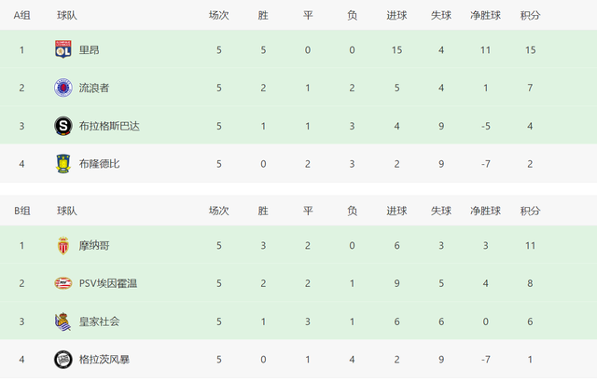Open the 摩纳哥 team link
Viewport: 597px width, 382px height.
tap(94, 246)
